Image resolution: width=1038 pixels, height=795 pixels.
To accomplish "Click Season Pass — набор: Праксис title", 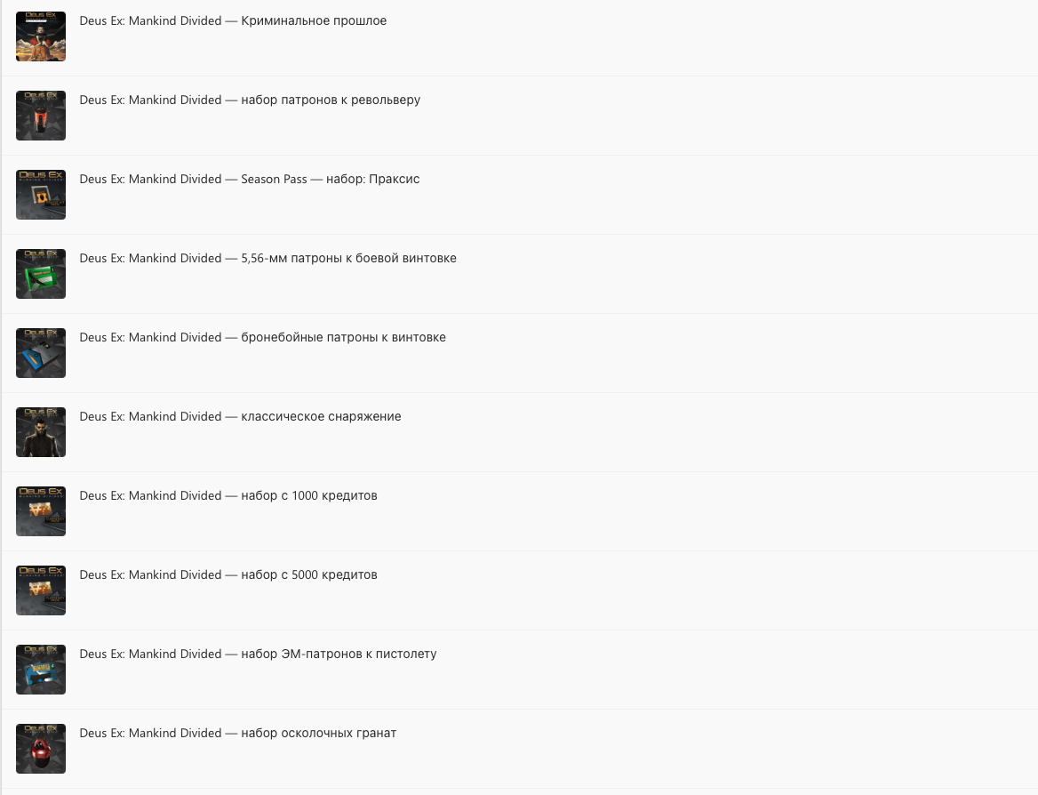I will 250,179.
